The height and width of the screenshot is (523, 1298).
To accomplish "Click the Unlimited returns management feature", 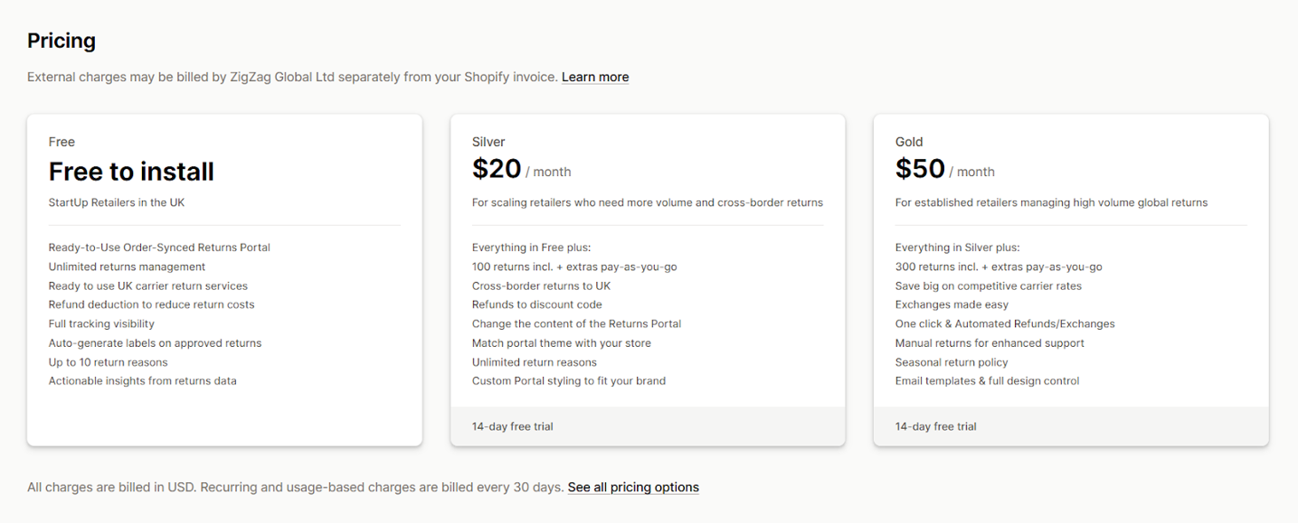I will tap(127, 266).
